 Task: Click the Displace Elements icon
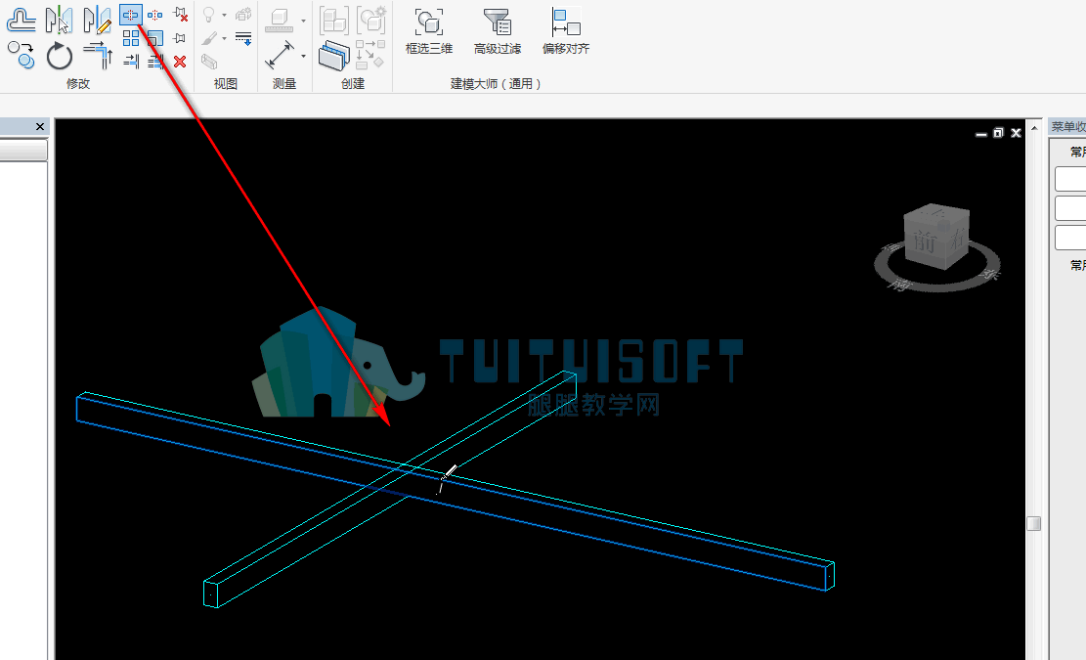coord(243,15)
